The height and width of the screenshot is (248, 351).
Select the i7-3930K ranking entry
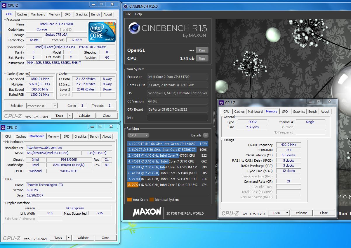point(168,150)
